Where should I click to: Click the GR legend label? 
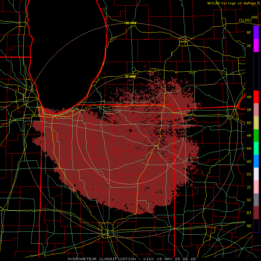(249, 110)
